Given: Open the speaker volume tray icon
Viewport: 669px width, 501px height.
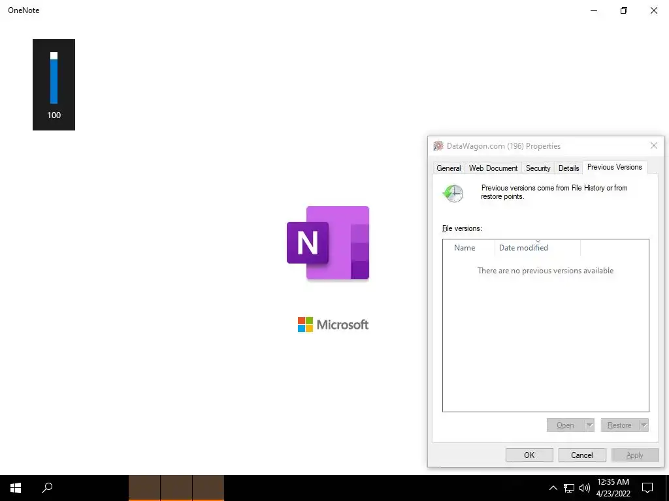Looking at the screenshot, I should 585,488.
